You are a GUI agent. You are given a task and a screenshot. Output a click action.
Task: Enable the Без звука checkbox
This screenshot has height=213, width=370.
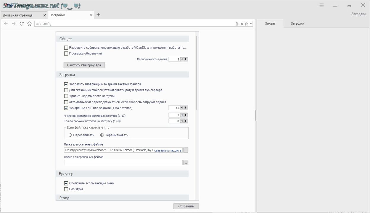click(66, 189)
